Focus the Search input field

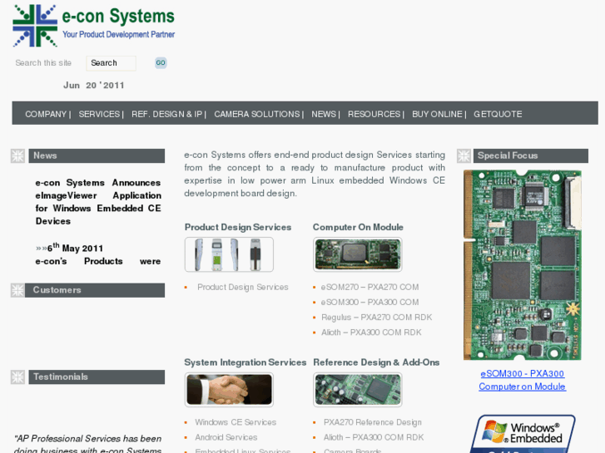tap(112, 63)
